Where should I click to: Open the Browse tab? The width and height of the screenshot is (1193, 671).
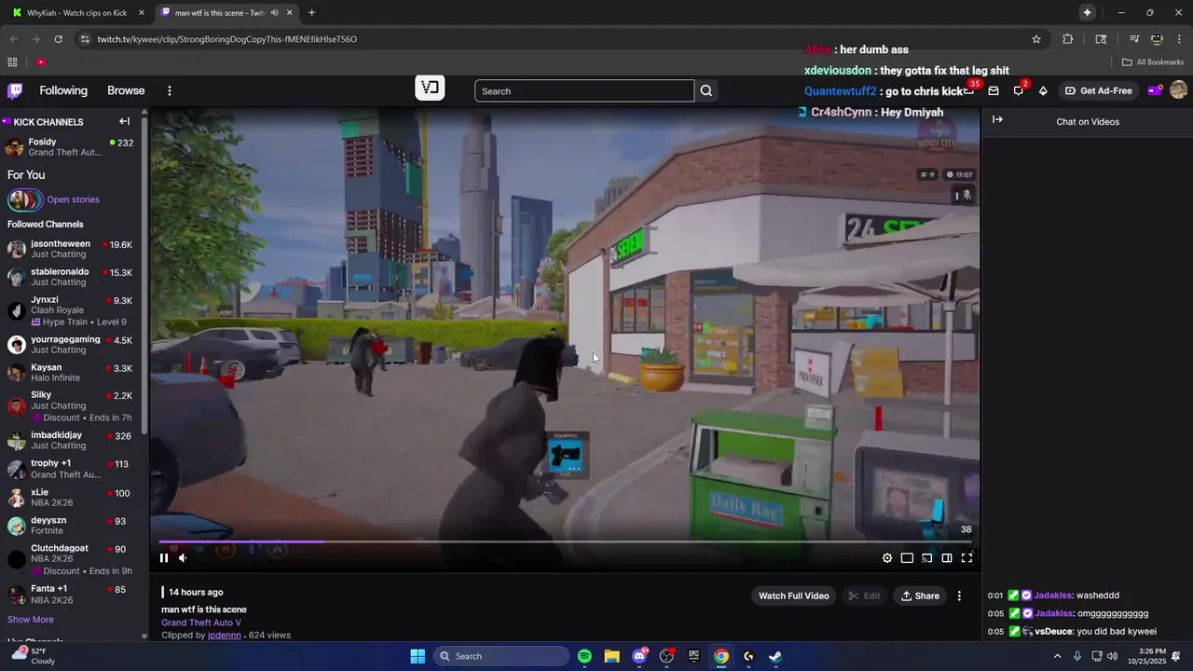[x=126, y=90]
